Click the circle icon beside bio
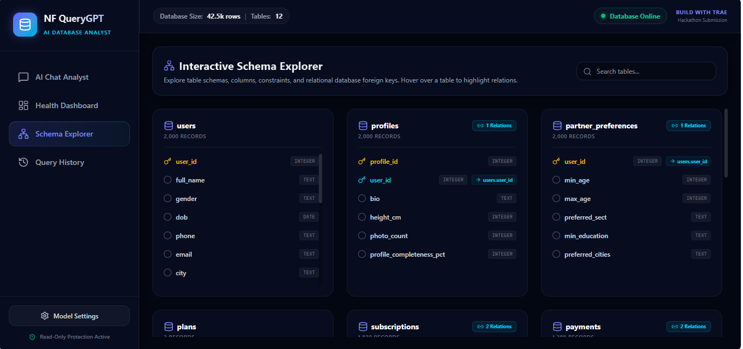 tap(362, 199)
